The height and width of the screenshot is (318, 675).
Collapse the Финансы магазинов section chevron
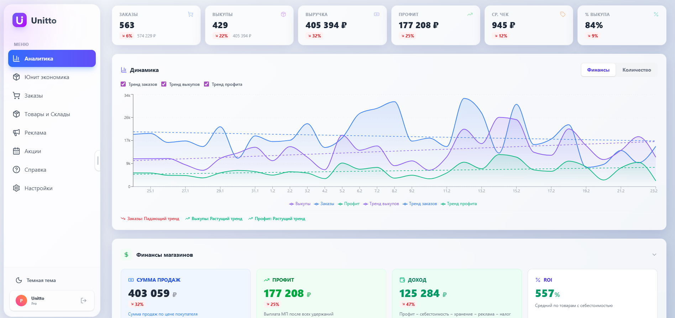[x=654, y=255]
